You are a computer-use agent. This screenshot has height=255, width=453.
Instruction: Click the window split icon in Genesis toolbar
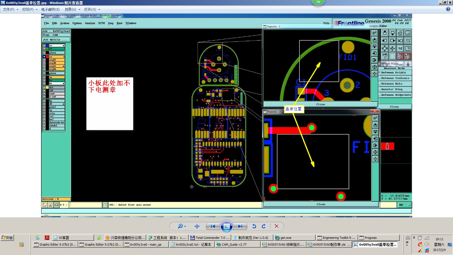click(x=408, y=33)
